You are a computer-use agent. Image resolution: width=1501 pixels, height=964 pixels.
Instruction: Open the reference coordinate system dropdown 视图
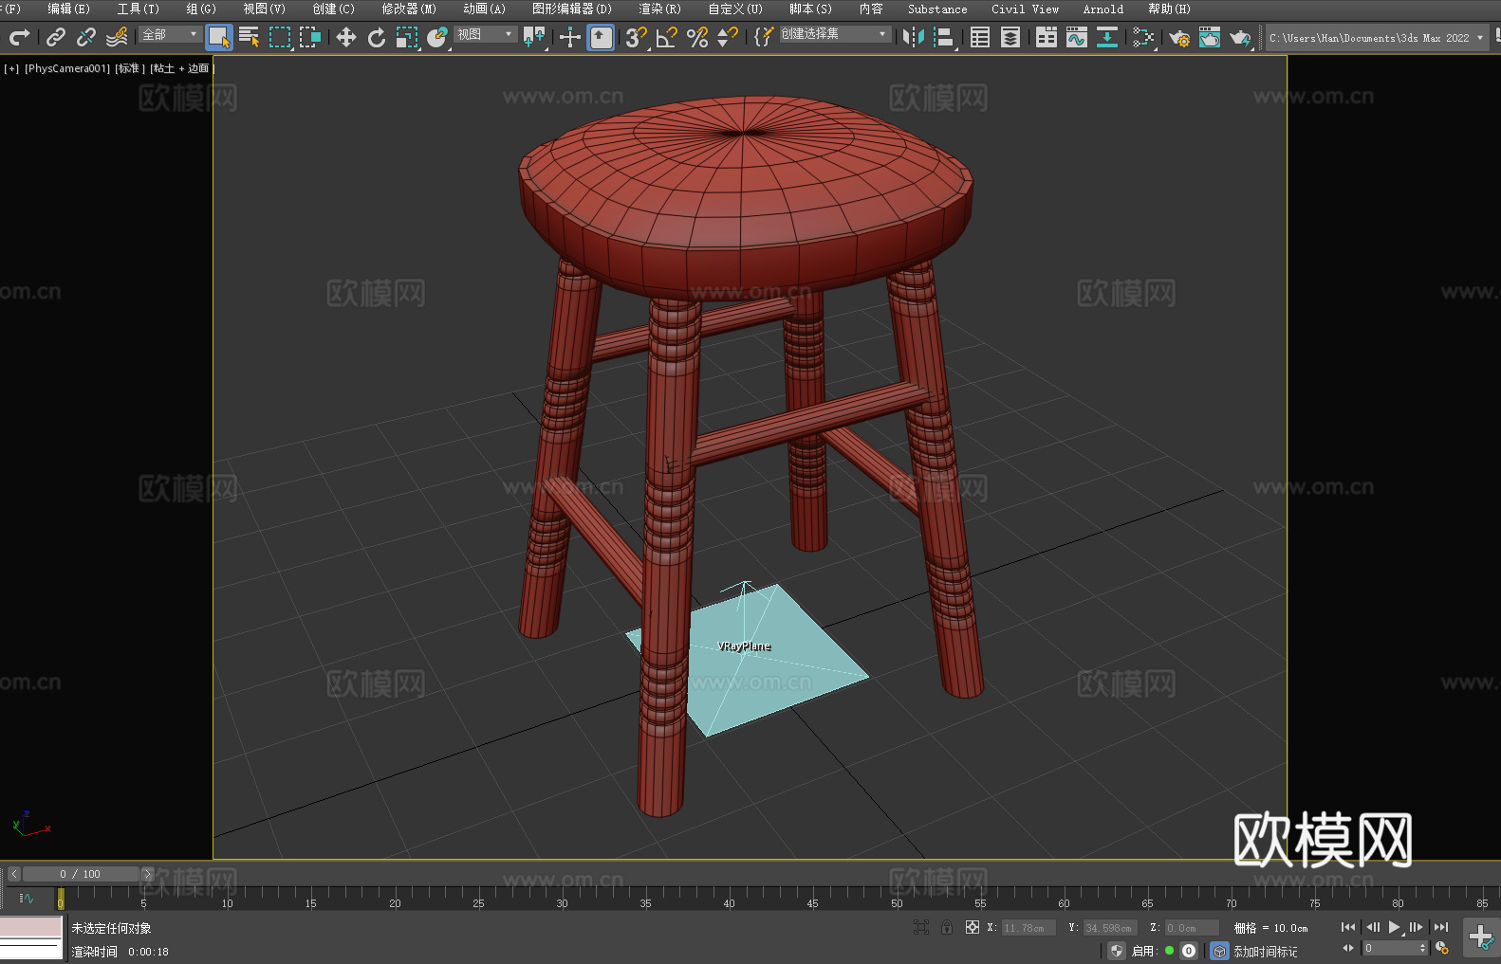coord(485,34)
